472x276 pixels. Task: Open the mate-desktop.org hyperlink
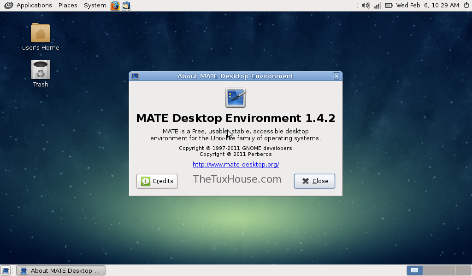click(x=236, y=164)
